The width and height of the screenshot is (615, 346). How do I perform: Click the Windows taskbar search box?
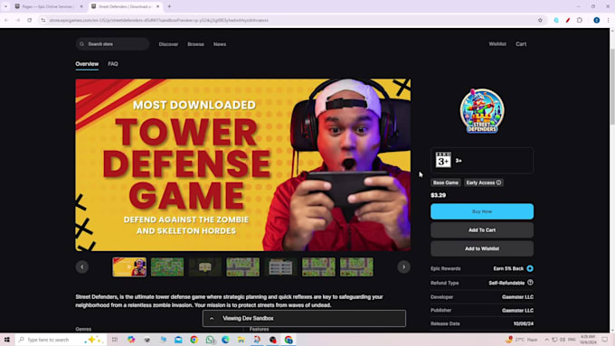click(61, 340)
